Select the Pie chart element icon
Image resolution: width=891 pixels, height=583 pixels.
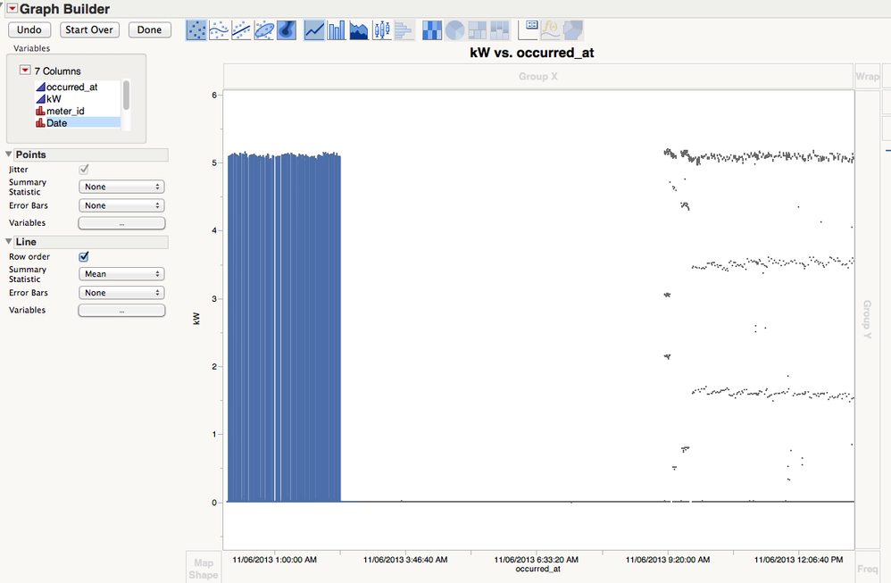click(454, 30)
